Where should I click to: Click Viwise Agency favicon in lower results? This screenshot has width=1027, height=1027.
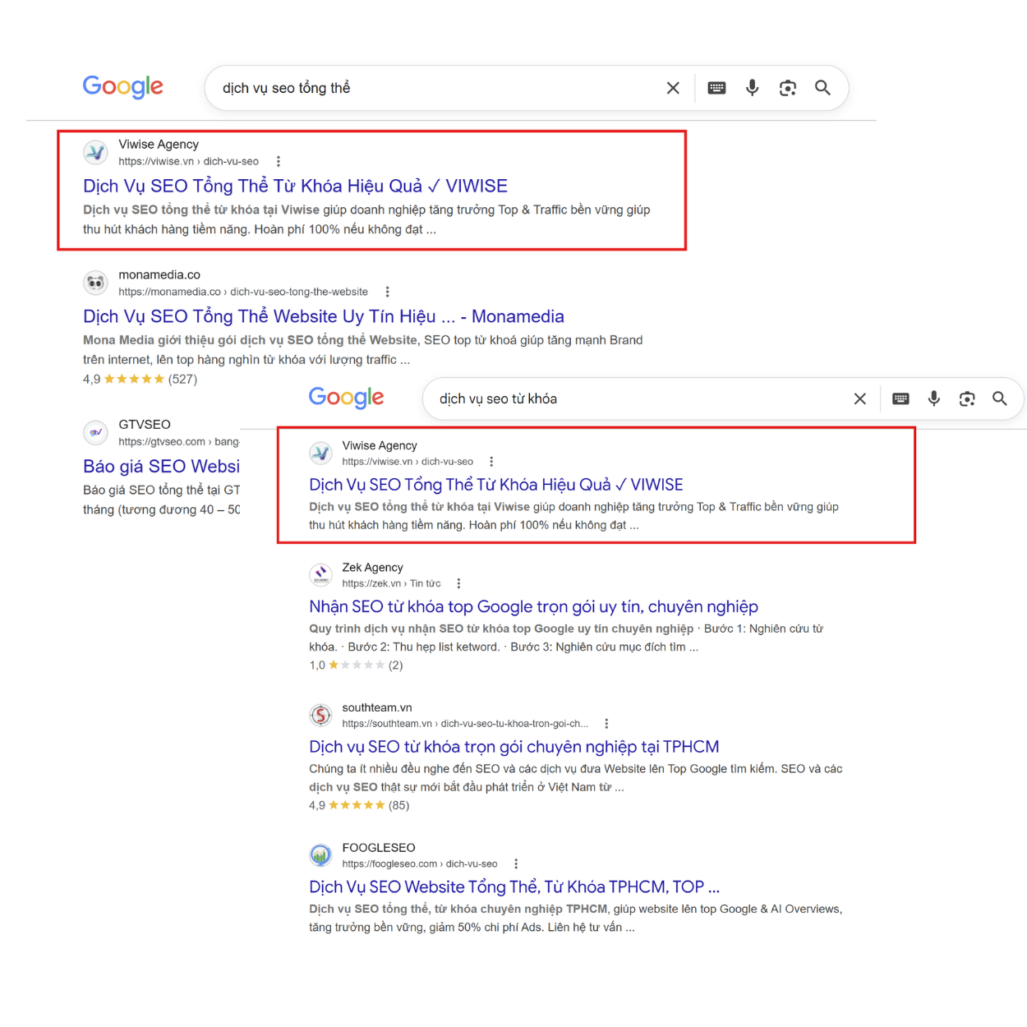pos(320,453)
